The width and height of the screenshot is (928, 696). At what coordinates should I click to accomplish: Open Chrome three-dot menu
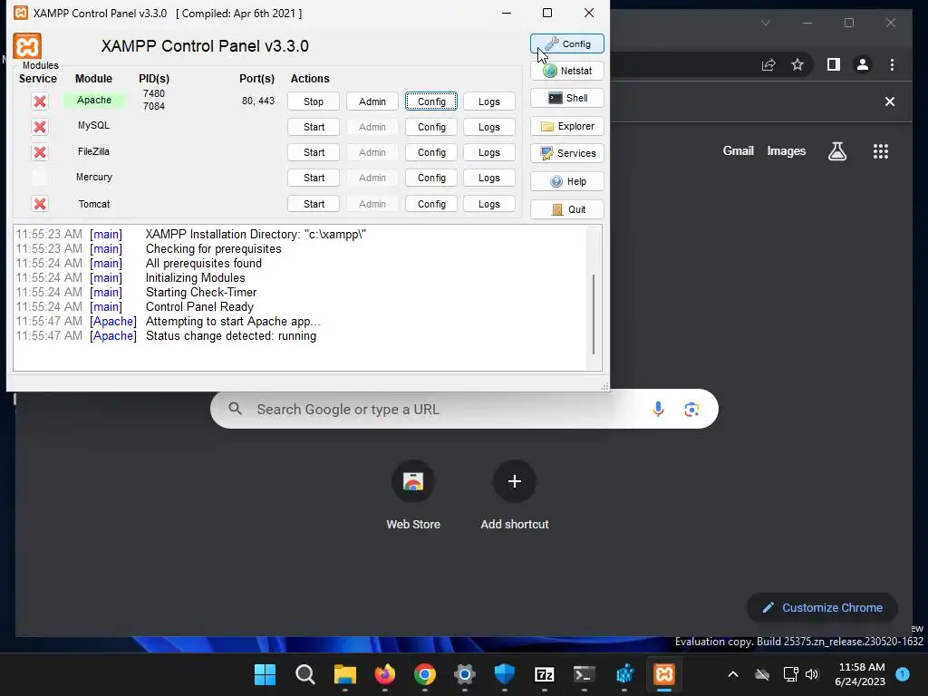(892, 64)
